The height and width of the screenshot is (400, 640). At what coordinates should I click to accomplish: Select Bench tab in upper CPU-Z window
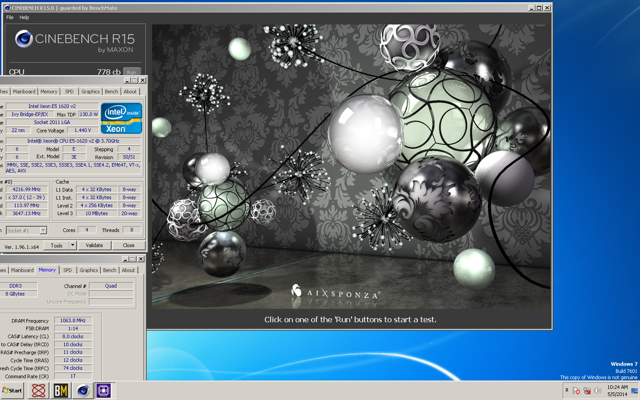pos(112,92)
